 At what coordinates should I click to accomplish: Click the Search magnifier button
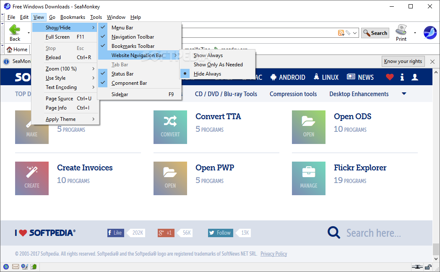coord(375,33)
